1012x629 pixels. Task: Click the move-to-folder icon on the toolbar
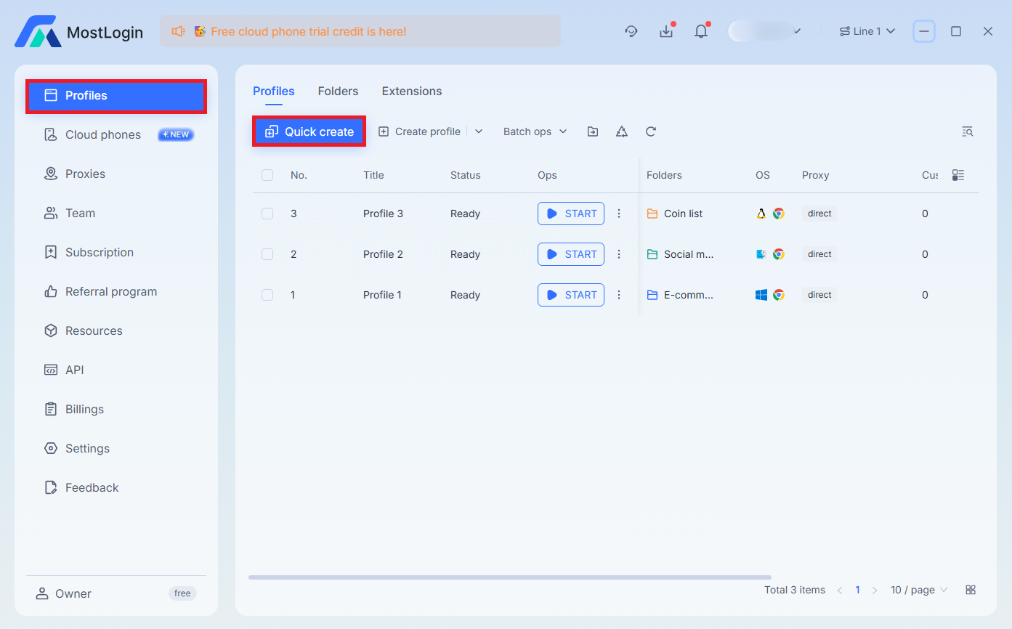click(x=592, y=131)
